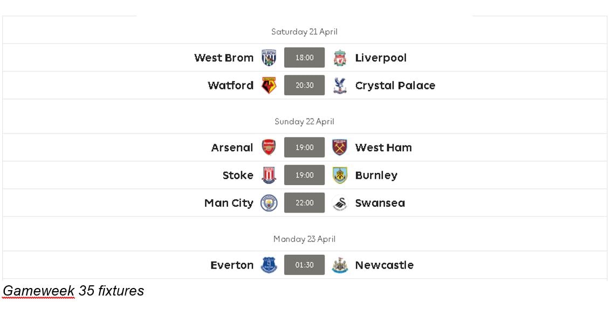
Task: Select the Everton blue crest
Action: pyautogui.click(x=269, y=265)
